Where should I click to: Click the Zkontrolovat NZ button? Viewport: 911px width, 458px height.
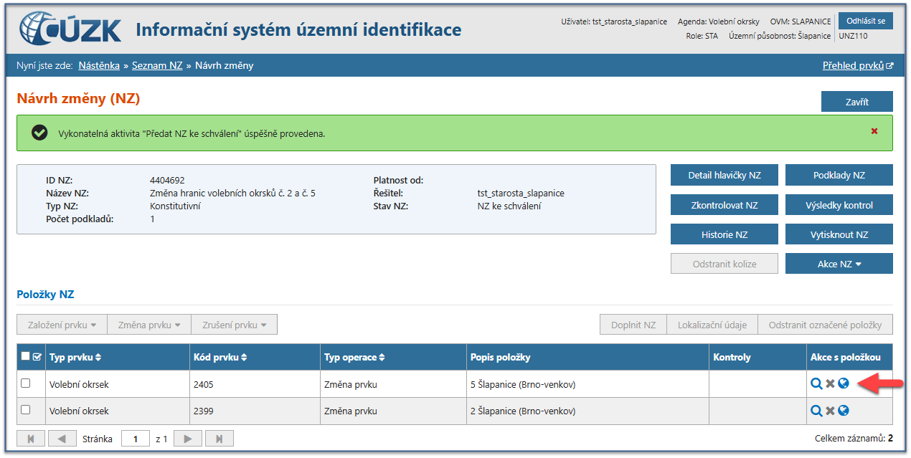coord(724,205)
